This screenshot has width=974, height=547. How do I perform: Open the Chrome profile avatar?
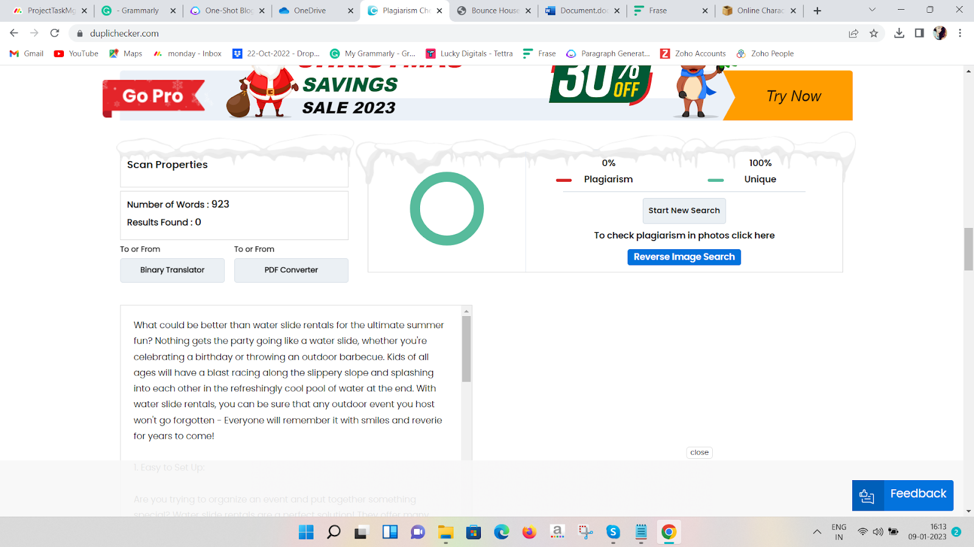click(940, 33)
